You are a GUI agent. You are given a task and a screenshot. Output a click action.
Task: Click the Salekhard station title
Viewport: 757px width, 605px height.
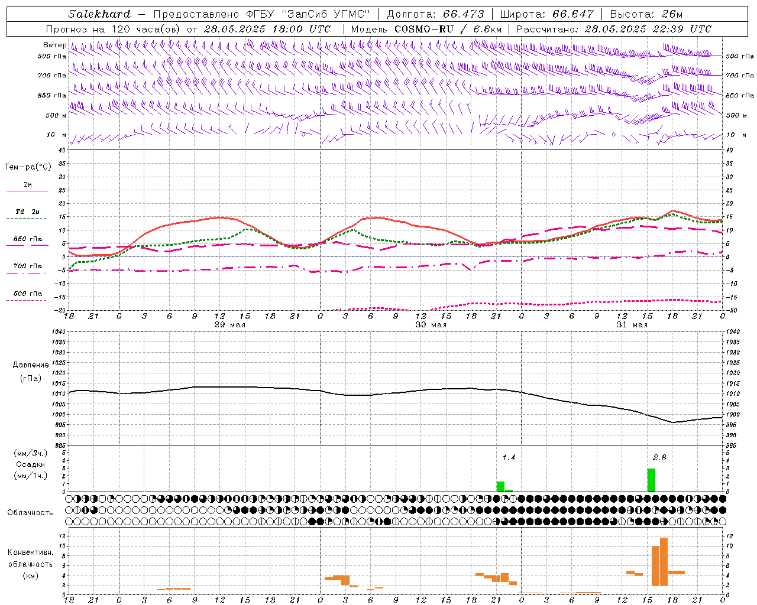tap(99, 14)
